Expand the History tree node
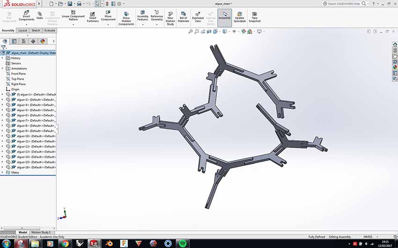Screen dimensions: 398x248 pyautogui.click(x=2, y=58)
